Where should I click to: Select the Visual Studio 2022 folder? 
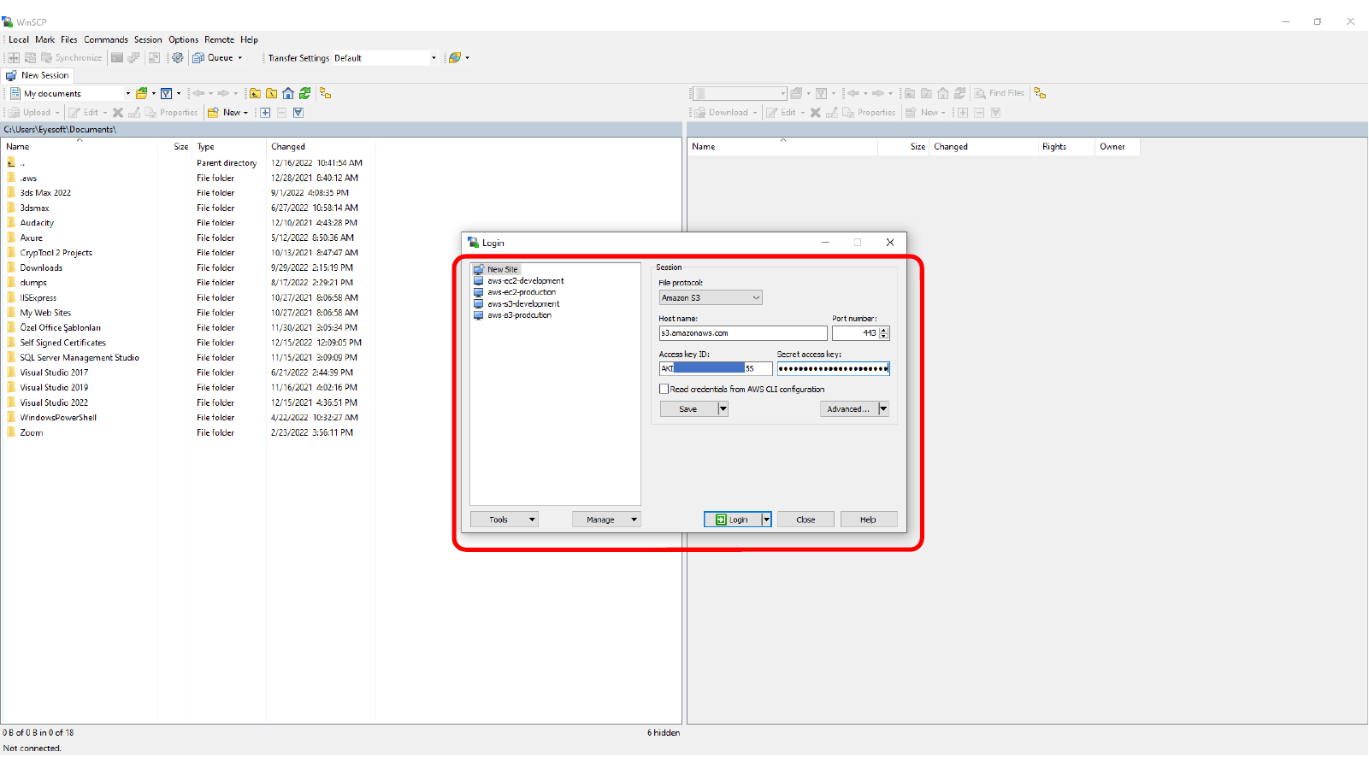click(54, 403)
